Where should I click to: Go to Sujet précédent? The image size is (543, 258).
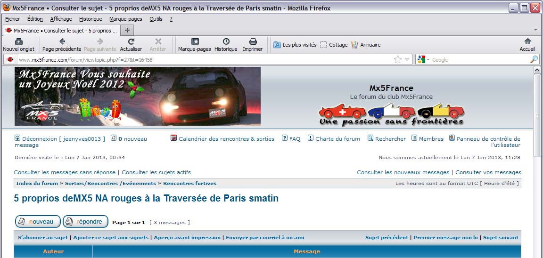coord(387,238)
